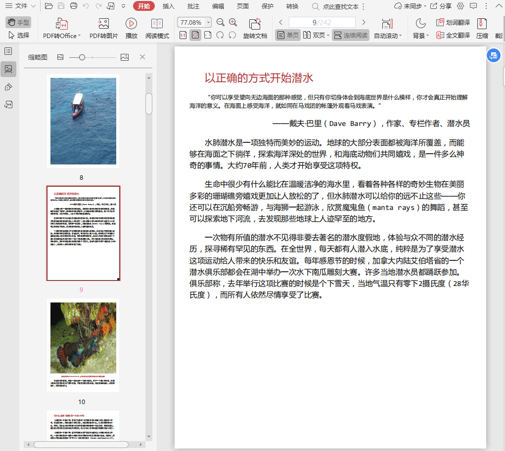Switch to 保护 tab
505x451 pixels.
[267, 6]
